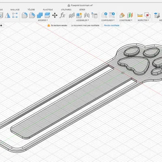The width and height of the screenshot is (162, 162).
Task: Open the CONFIGURER dropdown menu
Action: point(108,20)
